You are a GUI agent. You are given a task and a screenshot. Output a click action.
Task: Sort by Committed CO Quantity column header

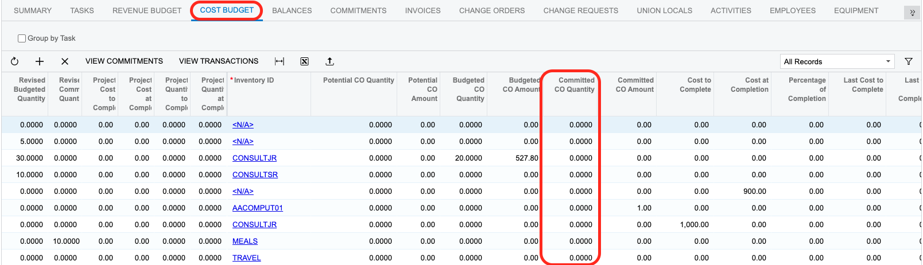(x=574, y=85)
